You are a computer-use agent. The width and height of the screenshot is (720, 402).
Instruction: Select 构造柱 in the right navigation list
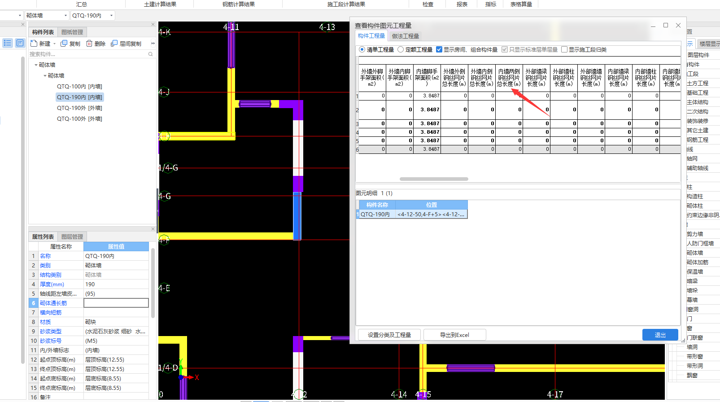coord(694,197)
